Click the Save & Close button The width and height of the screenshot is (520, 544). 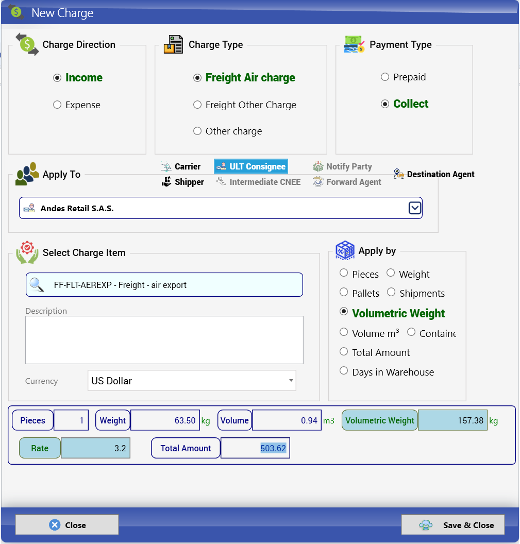(x=453, y=525)
